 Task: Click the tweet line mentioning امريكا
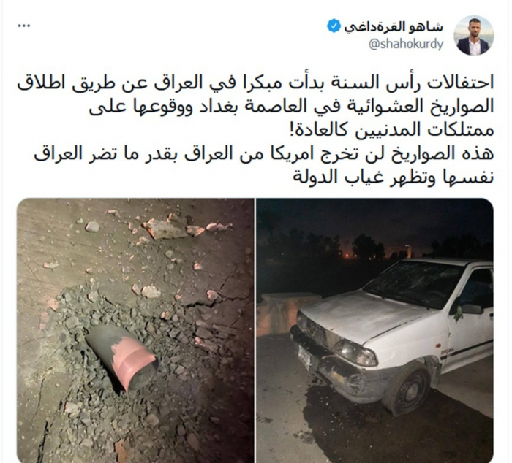coord(264,154)
